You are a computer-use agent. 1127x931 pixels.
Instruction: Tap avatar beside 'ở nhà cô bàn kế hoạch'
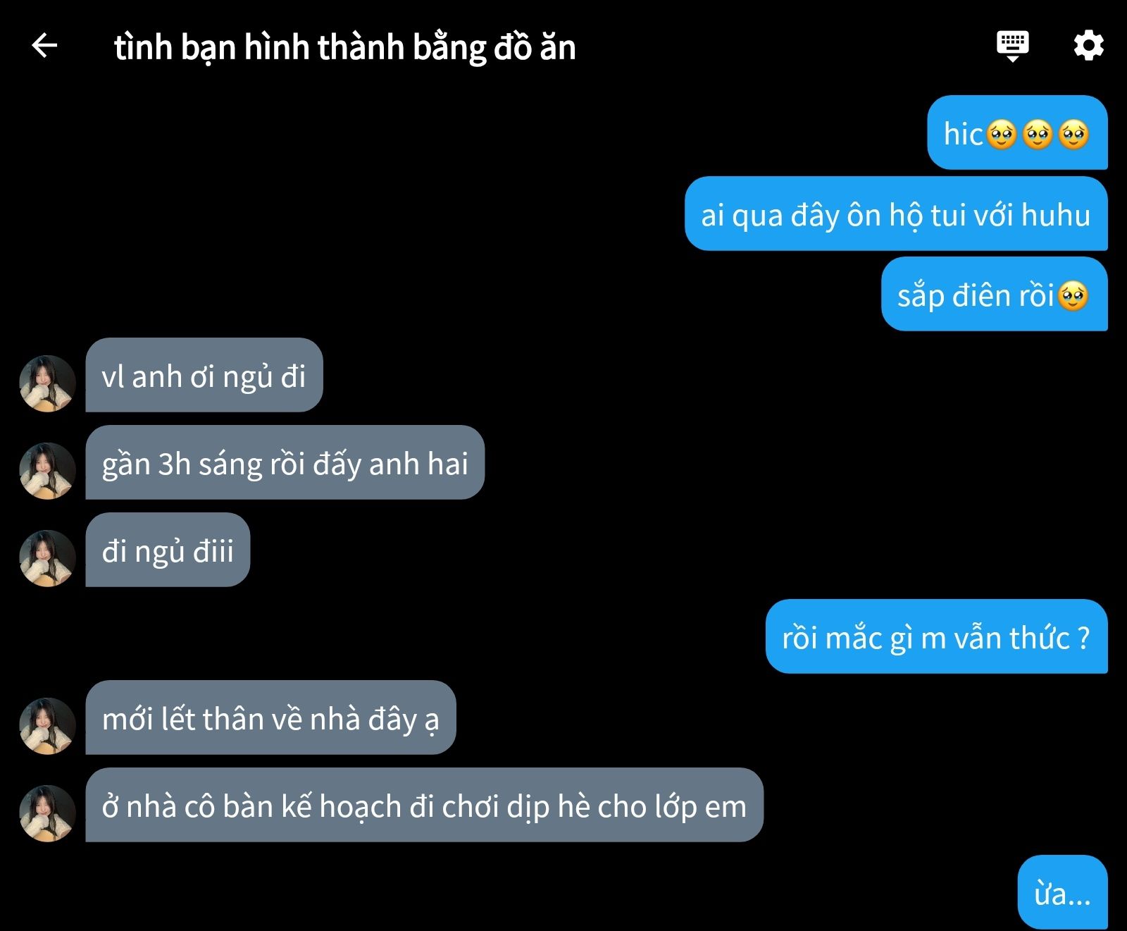(x=47, y=813)
